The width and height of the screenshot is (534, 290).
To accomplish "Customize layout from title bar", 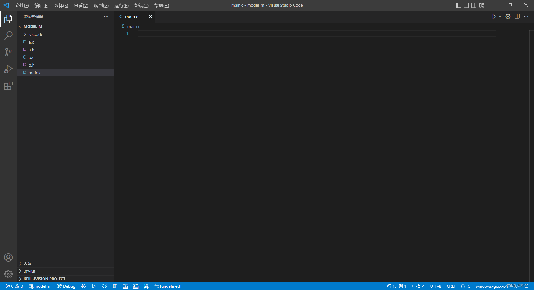I will (x=482, y=5).
